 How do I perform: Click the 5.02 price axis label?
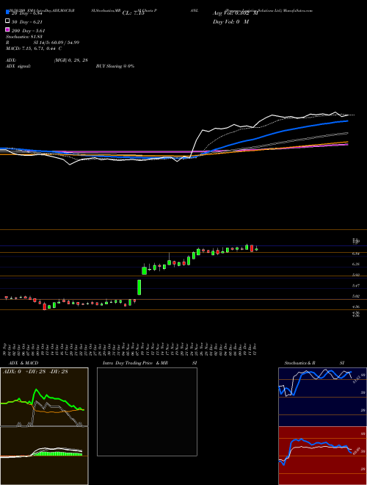point(355,296)
